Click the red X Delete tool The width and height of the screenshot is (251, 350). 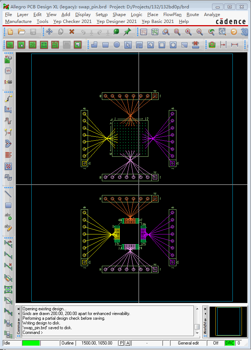[x=72, y=32]
